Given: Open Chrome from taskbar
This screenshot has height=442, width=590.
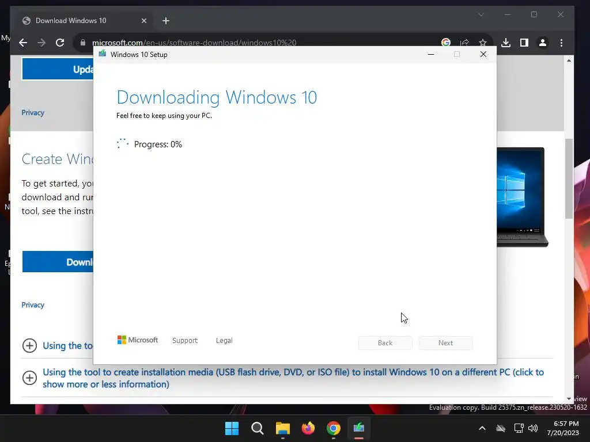Looking at the screenshot, I should pos(334,428).
